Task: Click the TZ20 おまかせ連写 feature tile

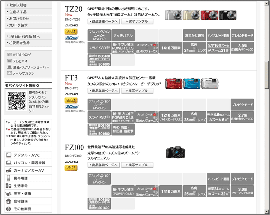Action: [x=195, y=35]
